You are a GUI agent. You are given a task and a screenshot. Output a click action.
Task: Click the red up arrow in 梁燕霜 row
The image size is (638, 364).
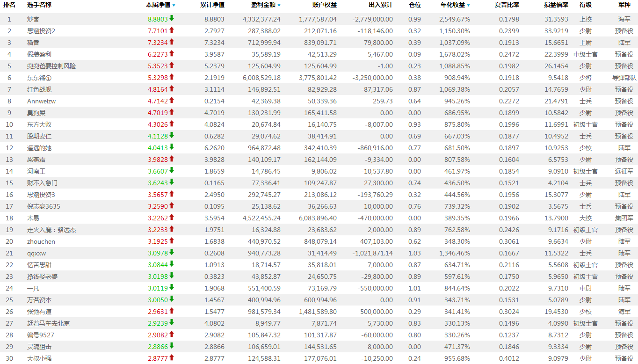(x=172, y=159)
